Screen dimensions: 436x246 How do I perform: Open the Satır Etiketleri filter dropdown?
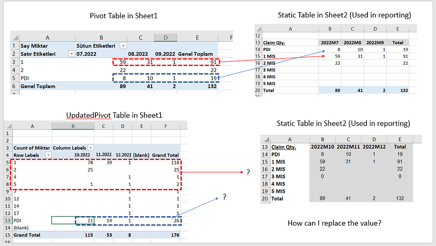tap(71, 54)
